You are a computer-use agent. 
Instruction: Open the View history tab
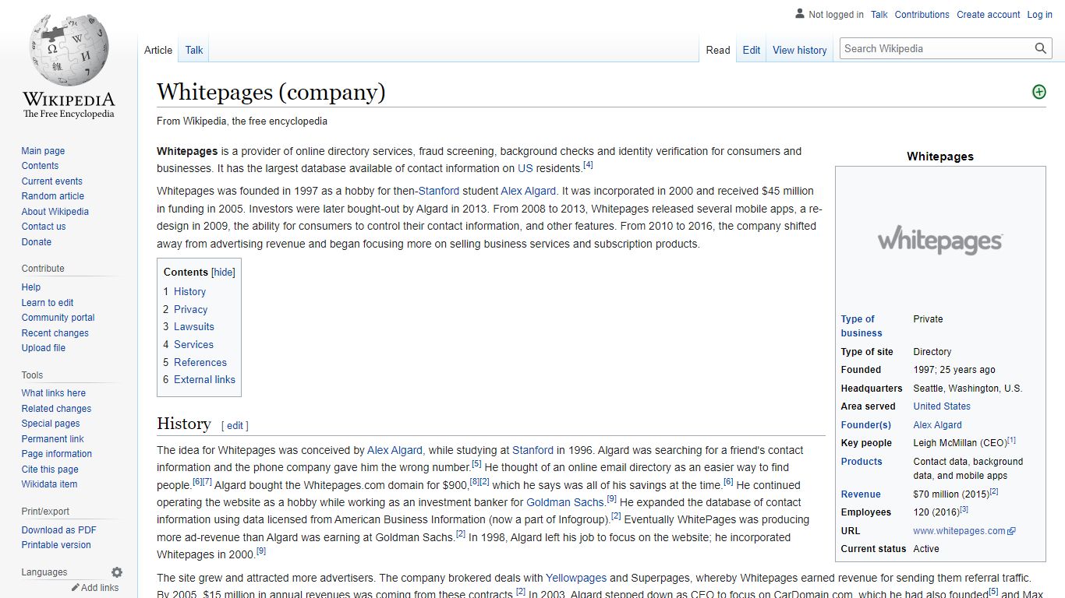tap(800, 50)
